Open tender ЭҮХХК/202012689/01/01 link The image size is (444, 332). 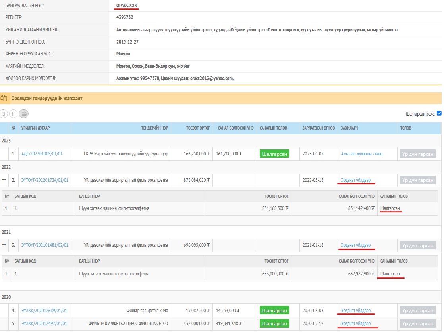coord(44,311)
